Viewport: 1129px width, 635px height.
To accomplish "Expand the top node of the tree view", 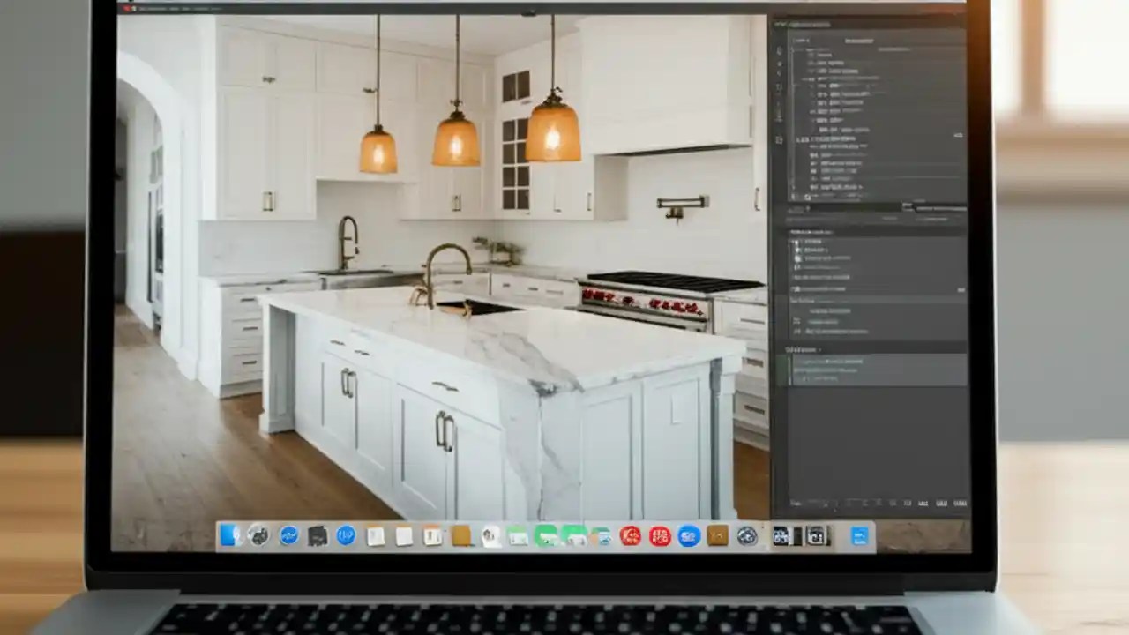I will [x=792, y=48].
